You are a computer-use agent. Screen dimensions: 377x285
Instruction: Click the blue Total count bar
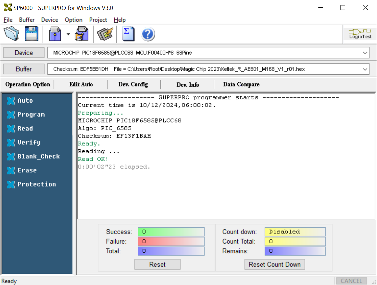pyautogui.click(x=171, y=251)
